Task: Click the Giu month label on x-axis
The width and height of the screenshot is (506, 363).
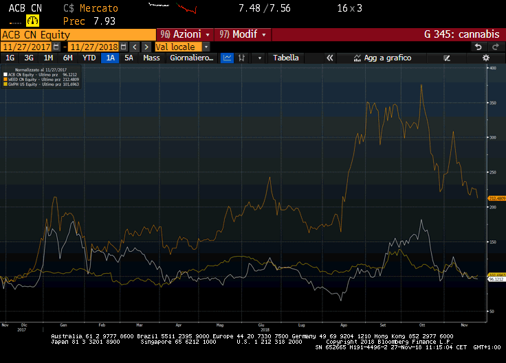Action: coord(261,325)
